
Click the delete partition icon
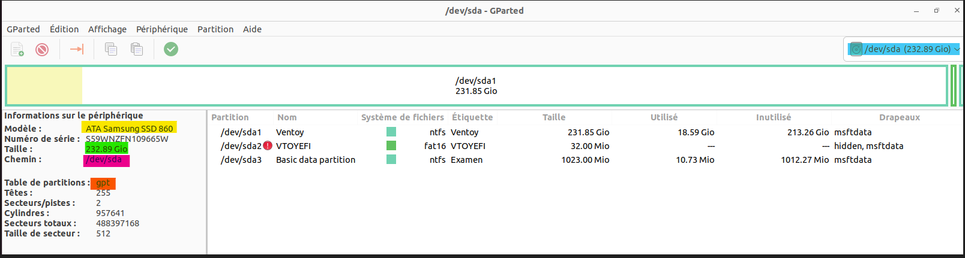[x=42, y=49]
